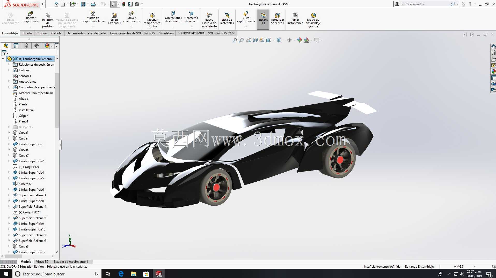
Task: Click the Matriz de componente lineal icon
Action: 93,13
